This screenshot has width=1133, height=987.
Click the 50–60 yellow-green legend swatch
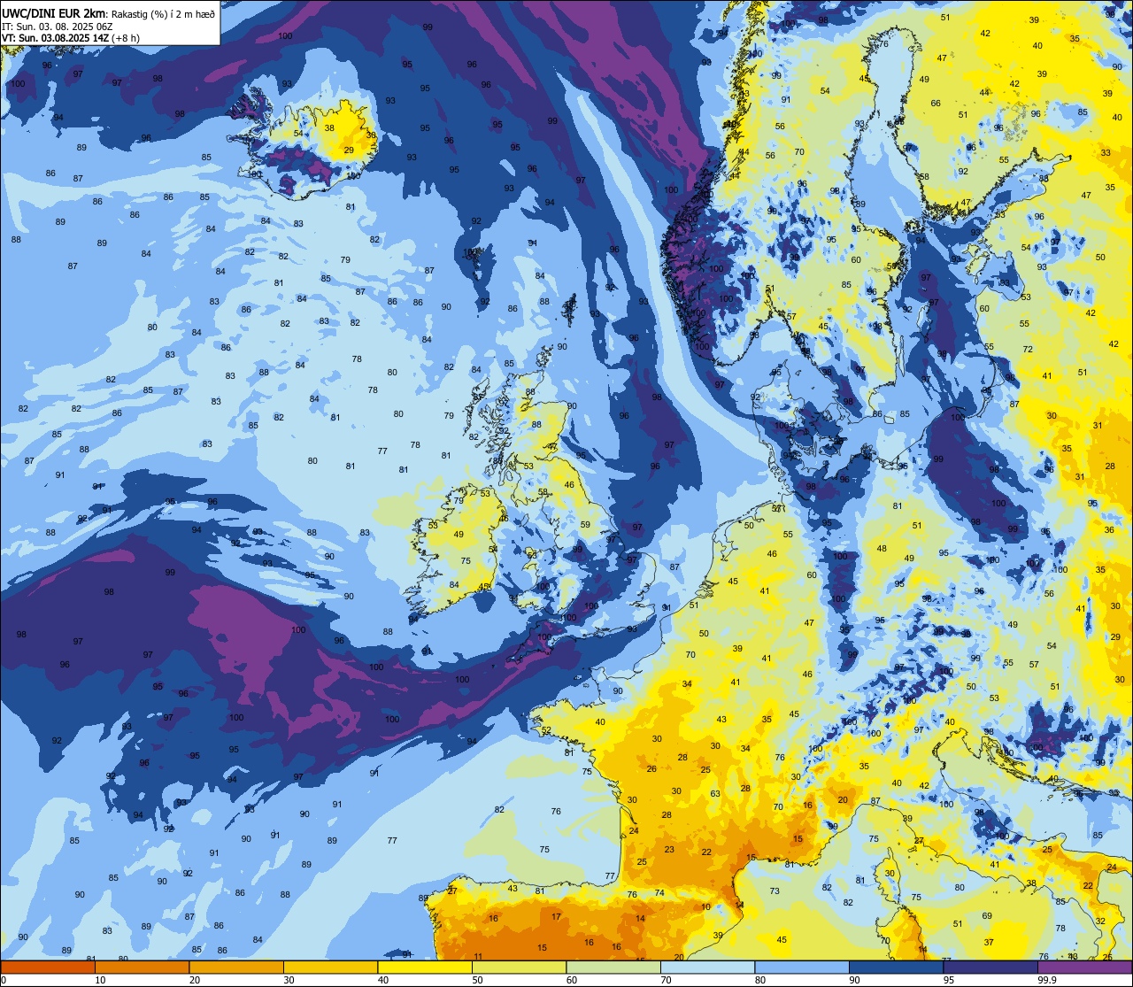[519, 967]
